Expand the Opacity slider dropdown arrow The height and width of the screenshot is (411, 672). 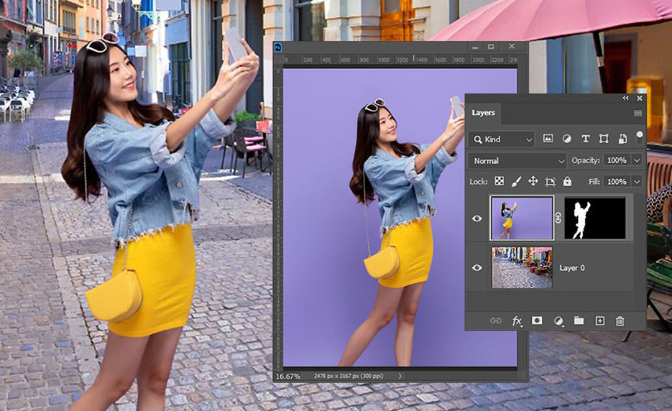pyautogui.click(x=637, y=160)
